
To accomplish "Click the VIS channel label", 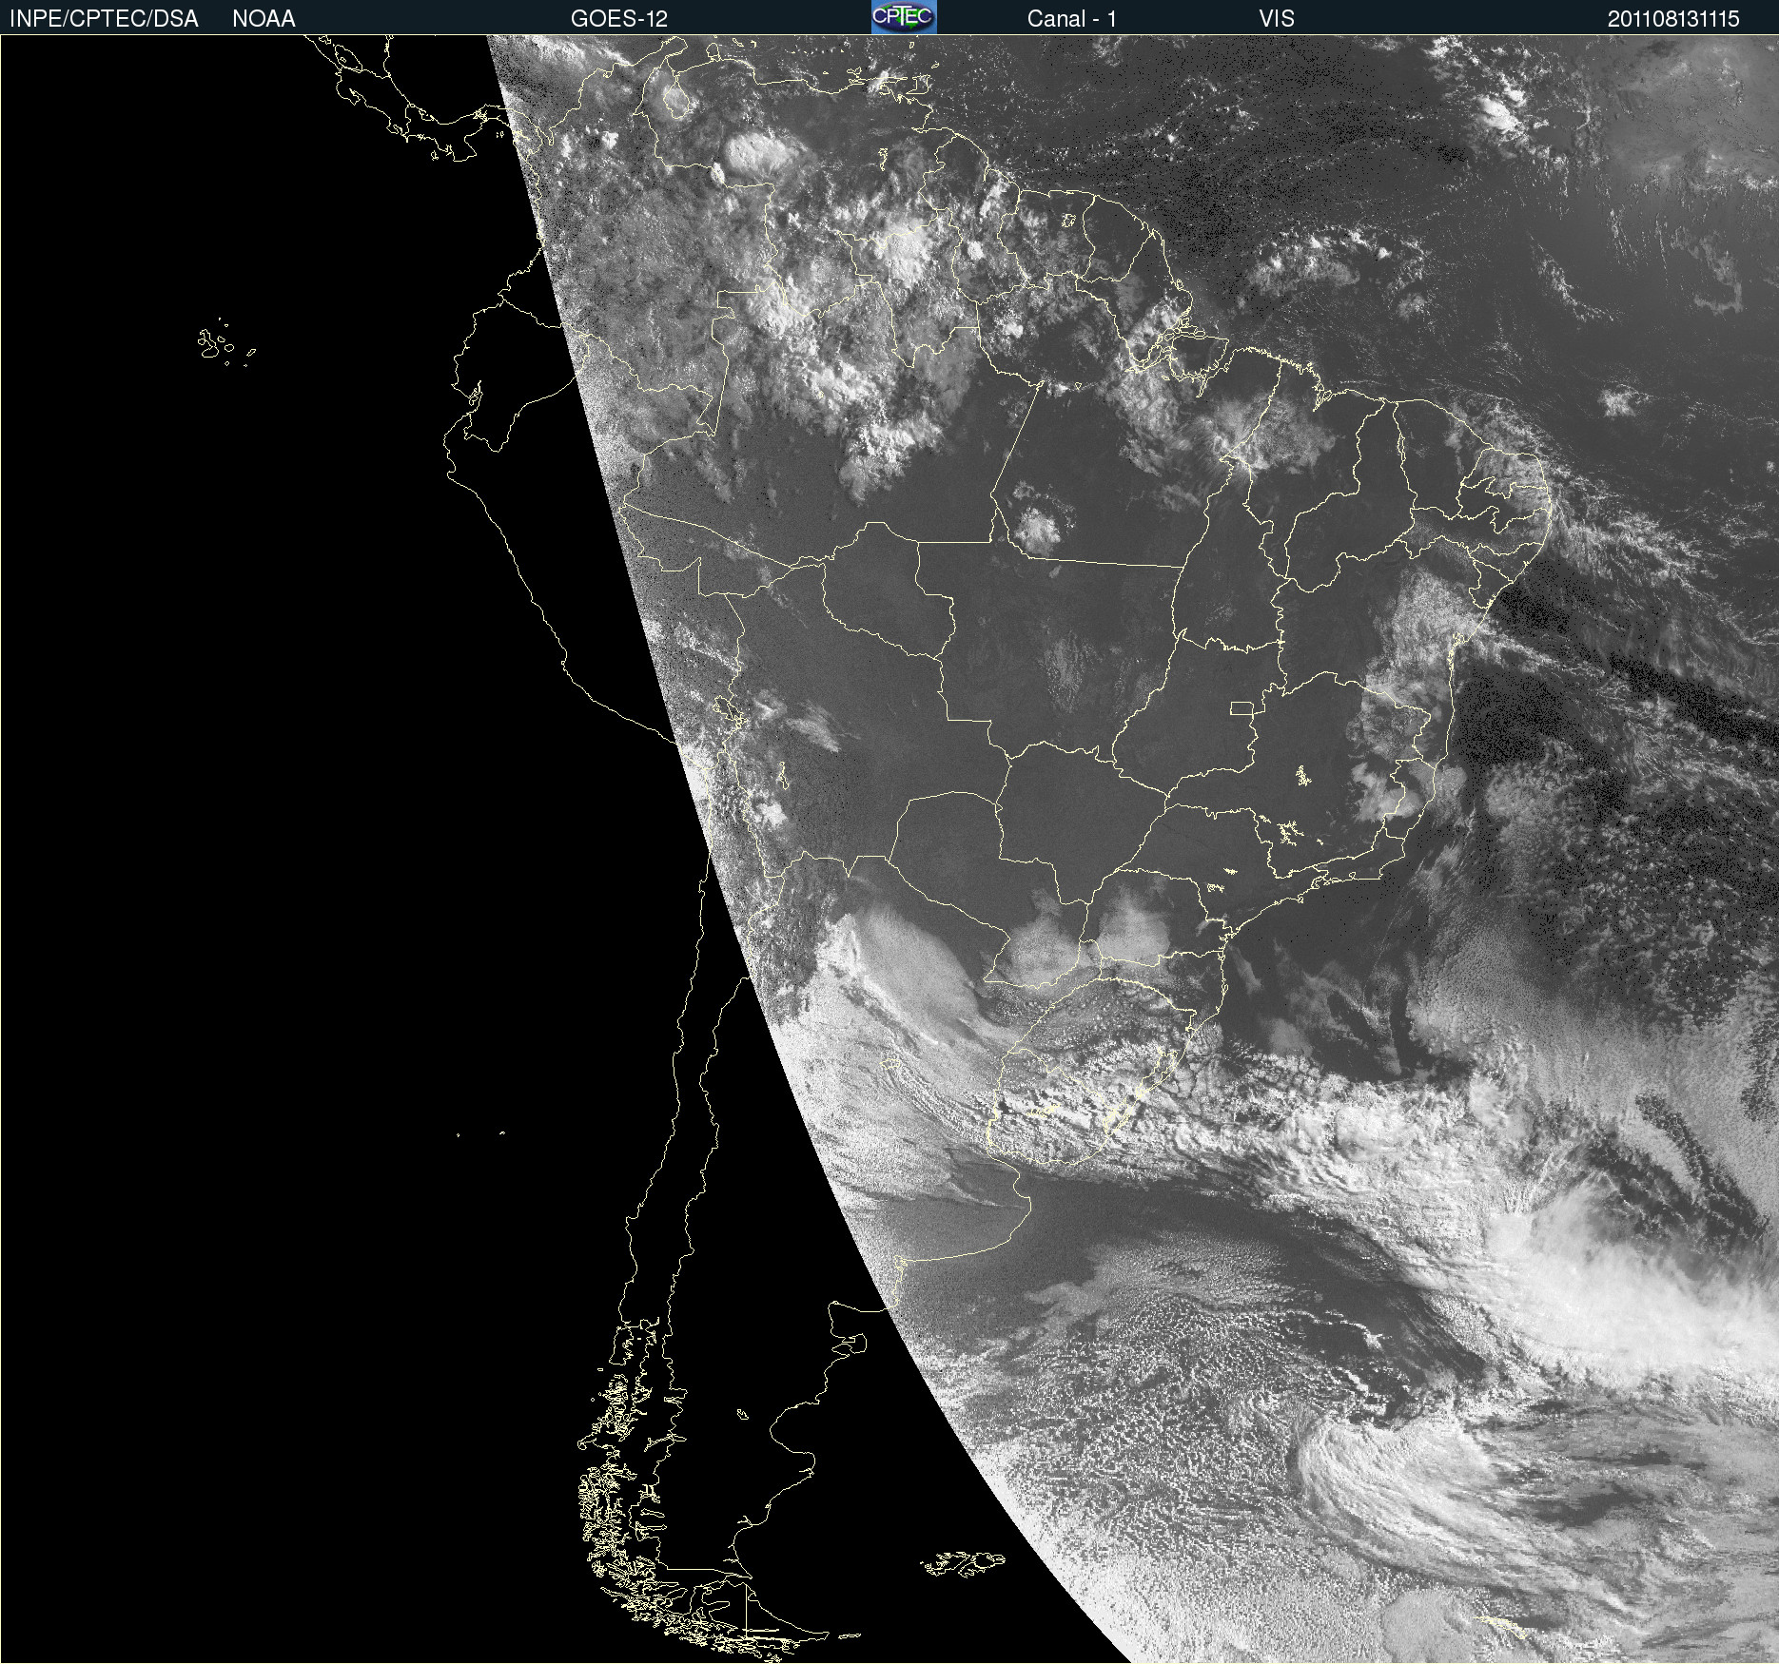I will pos(1277,19).
